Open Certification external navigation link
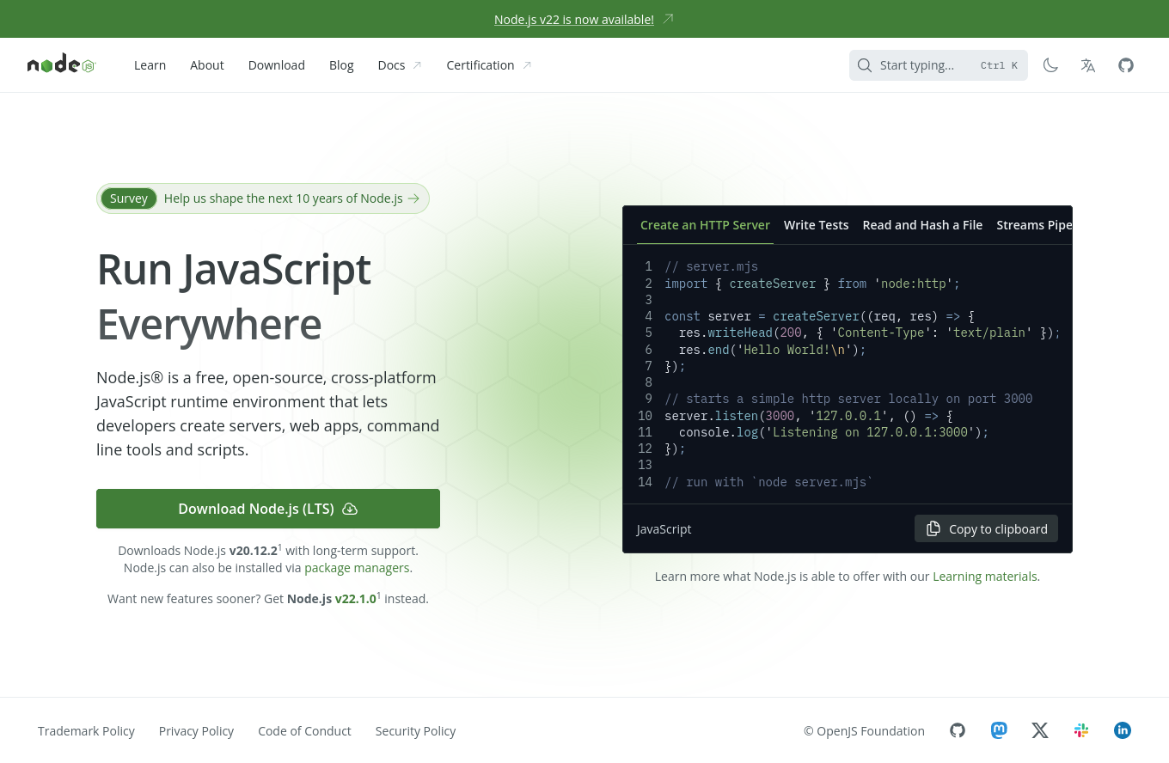 coord(489,65)
